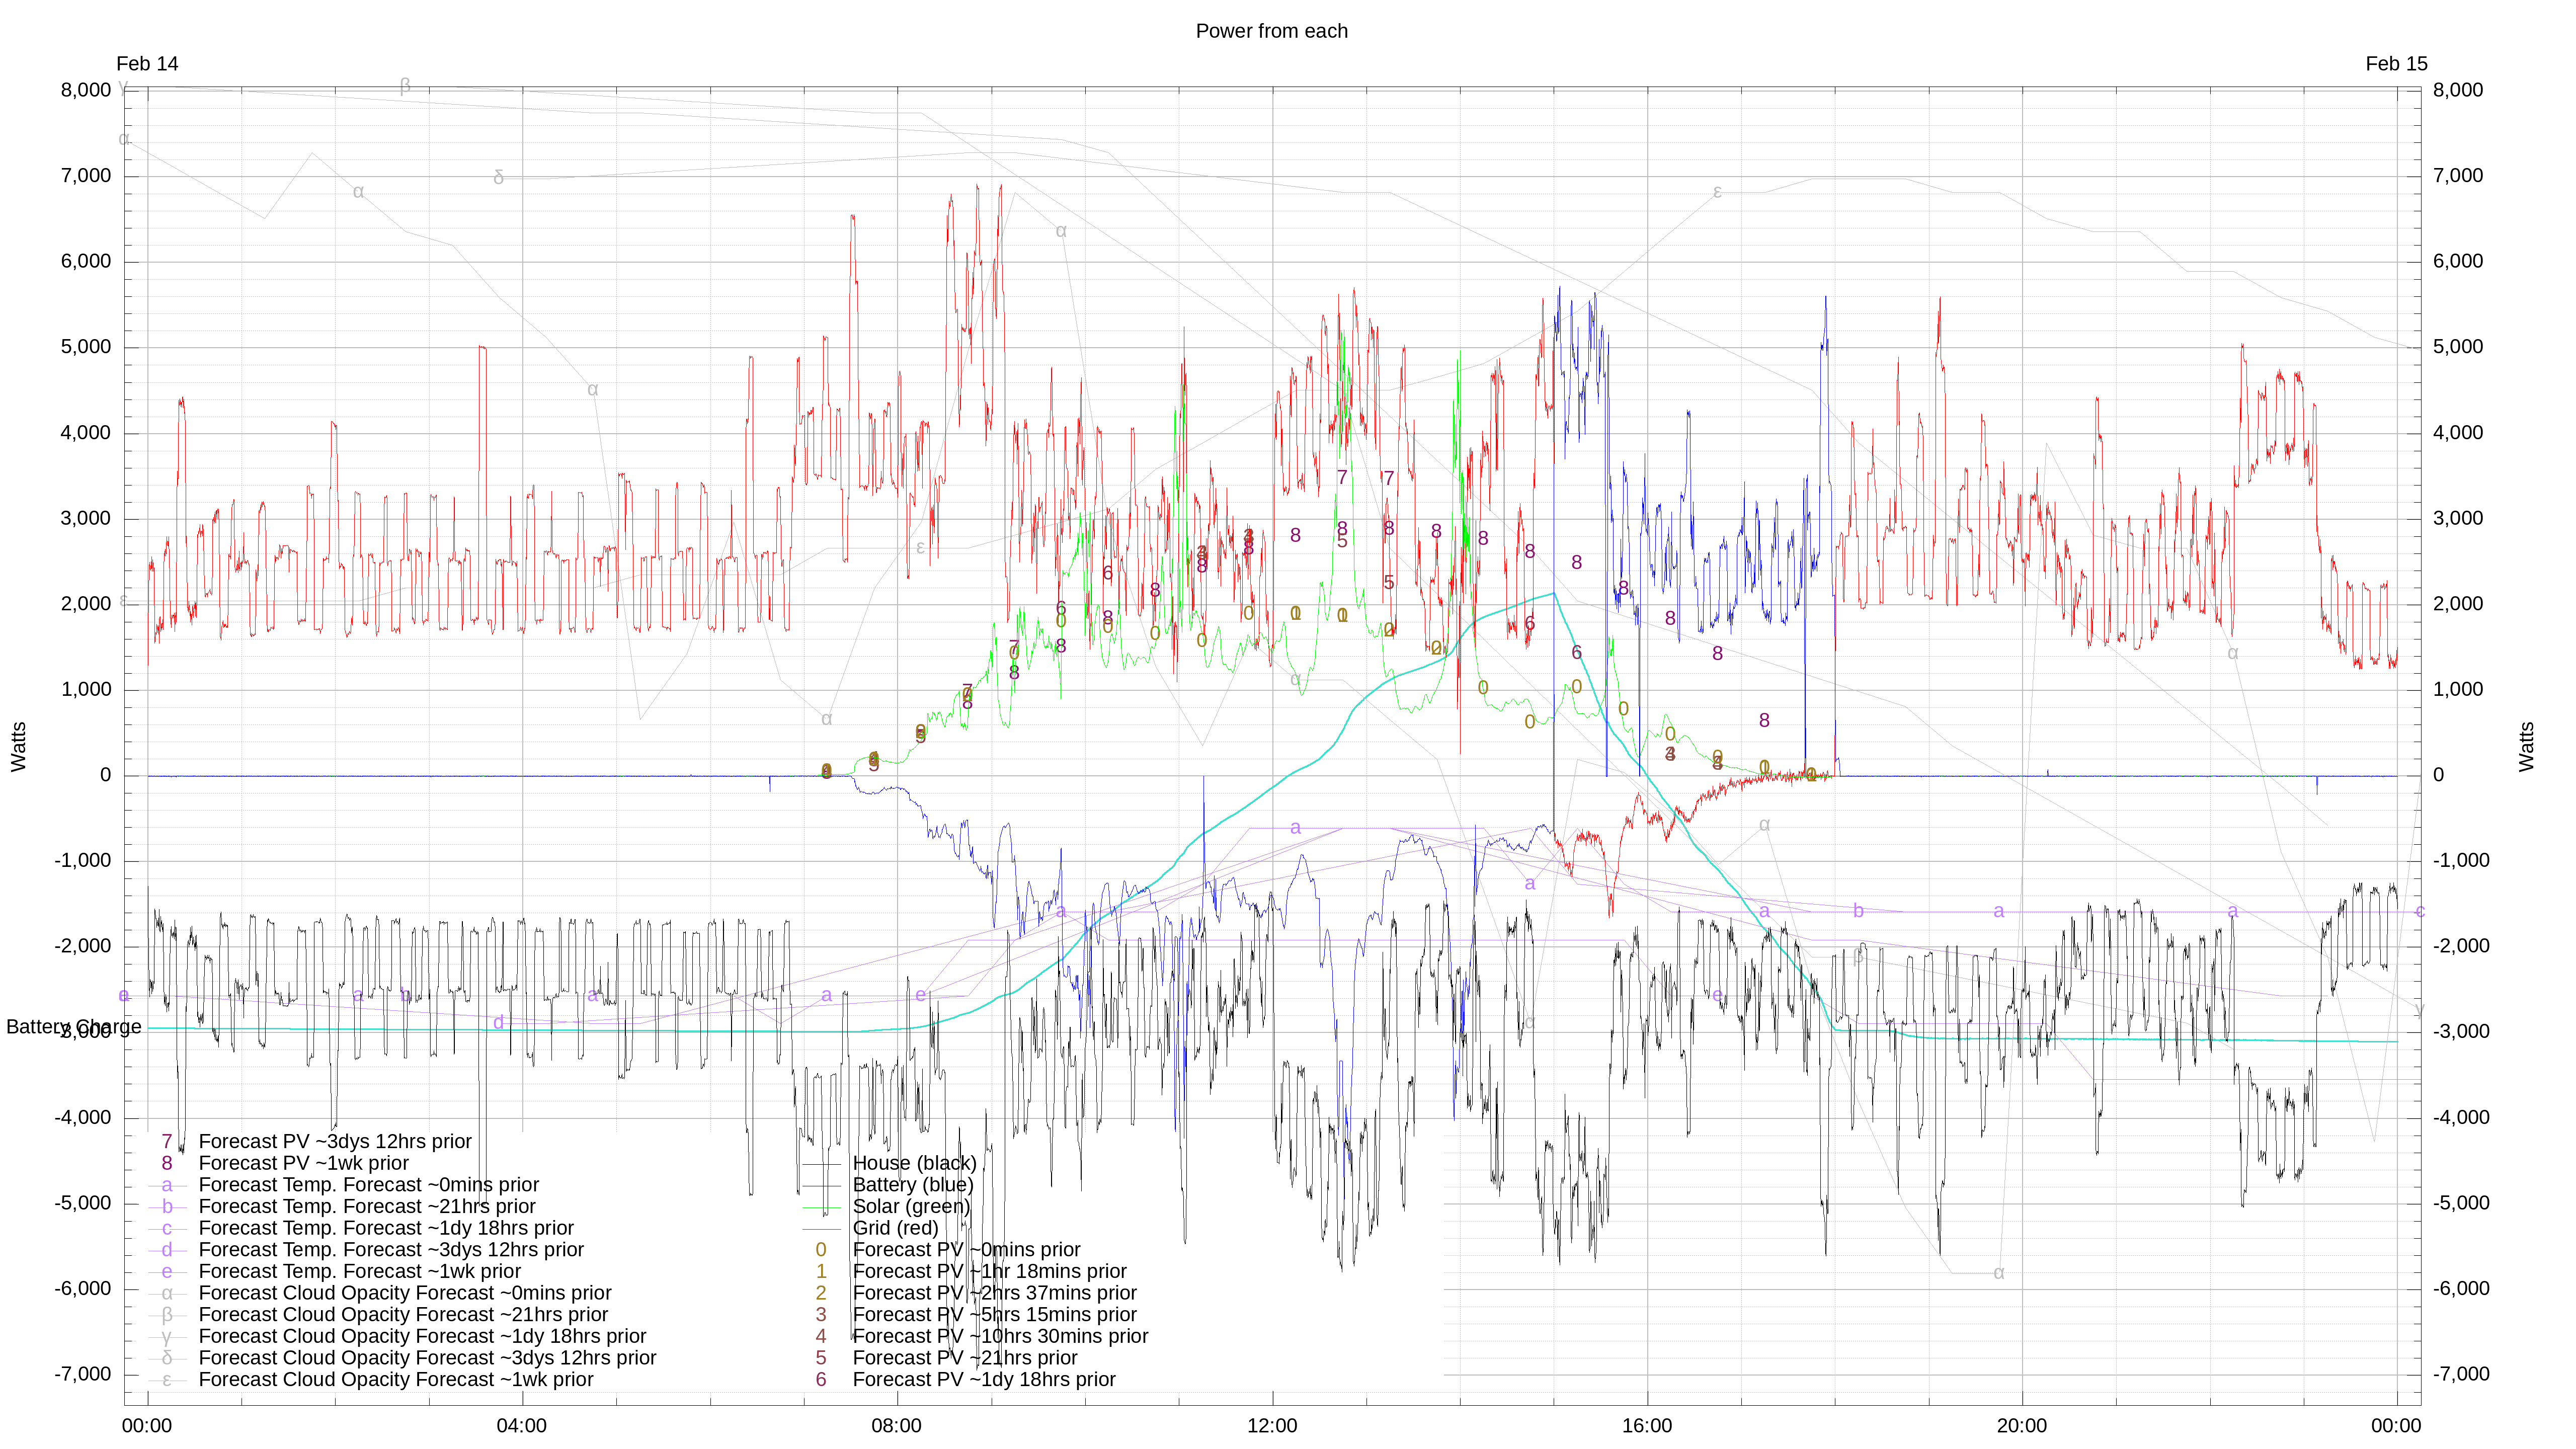Click the 'Grid (red)' legend entry
Image resolution: width=2576 pixels, height=1449 pixels.
(895, 1228)
